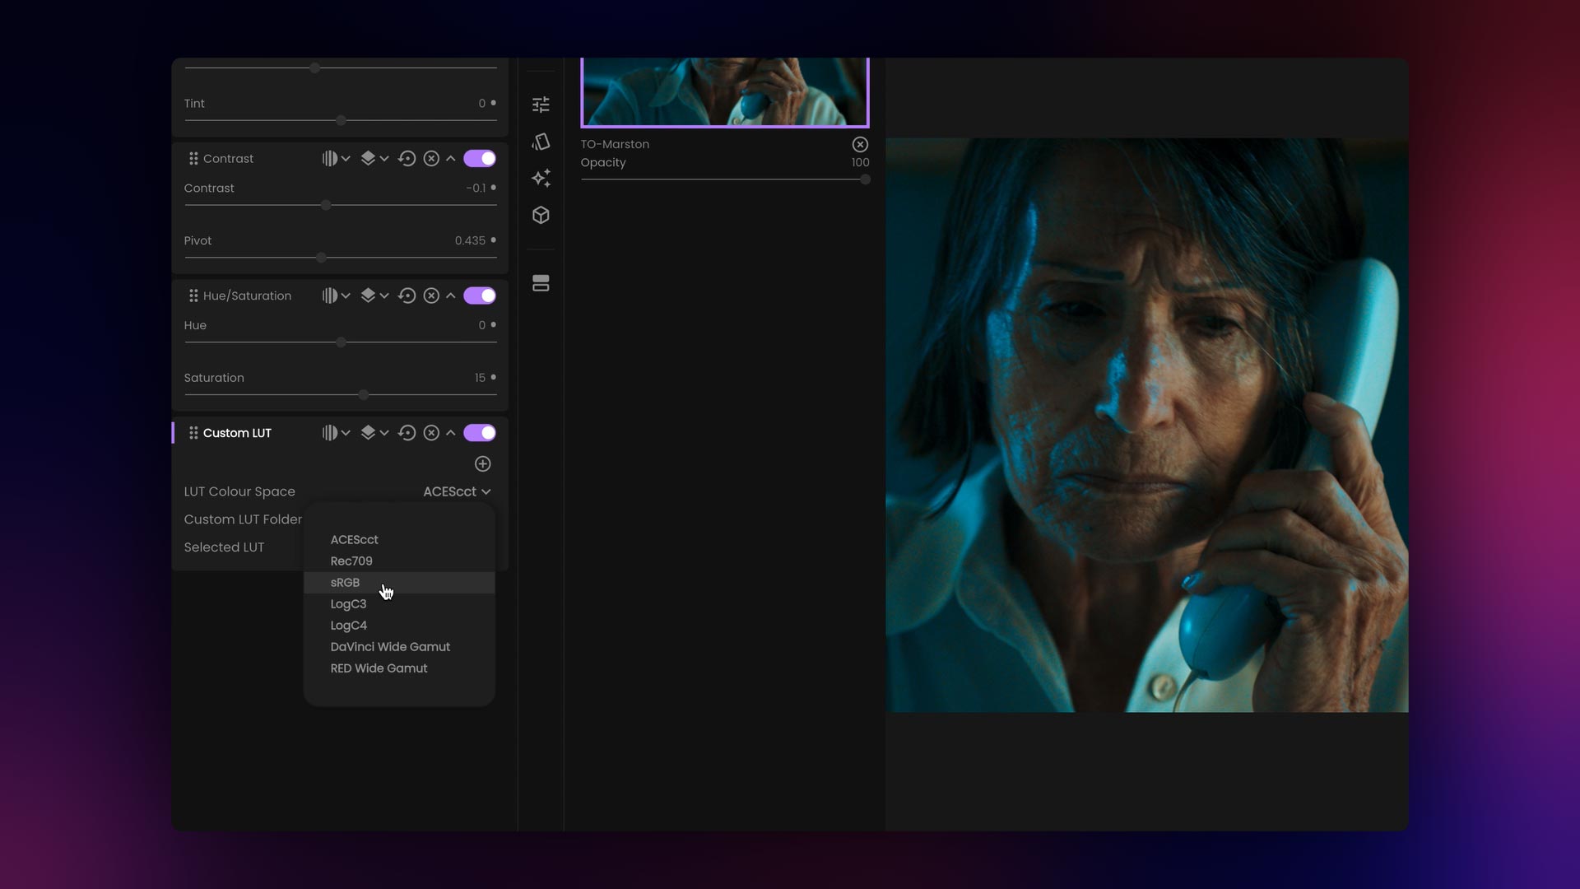Screen dimensions: 1580x889
Task: Select the layout icon at sidebar bottom
Action: point(541,283)
